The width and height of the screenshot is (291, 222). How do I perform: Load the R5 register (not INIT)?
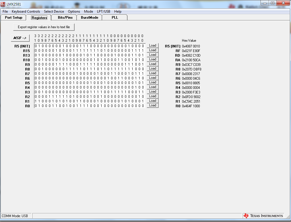[x=153, y=82]
